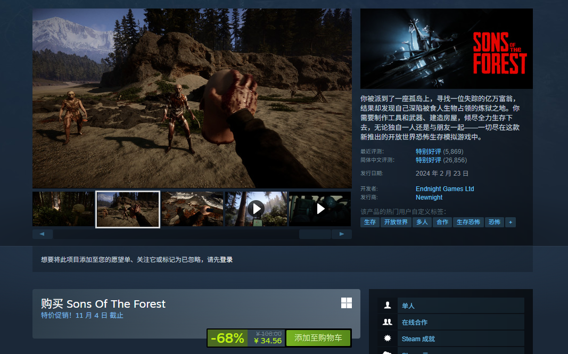Select the third screenshot thumbnail

192,209
